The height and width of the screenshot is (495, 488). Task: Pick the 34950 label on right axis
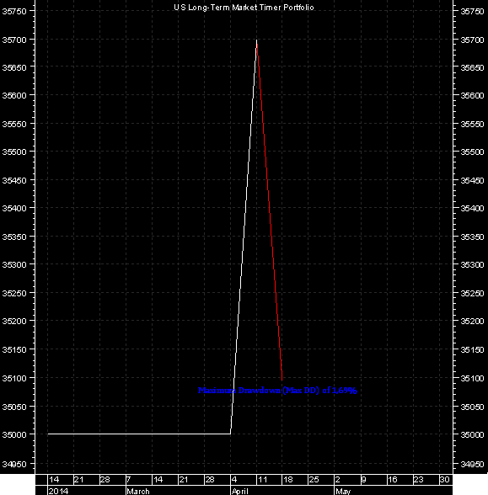click(472, 465)
